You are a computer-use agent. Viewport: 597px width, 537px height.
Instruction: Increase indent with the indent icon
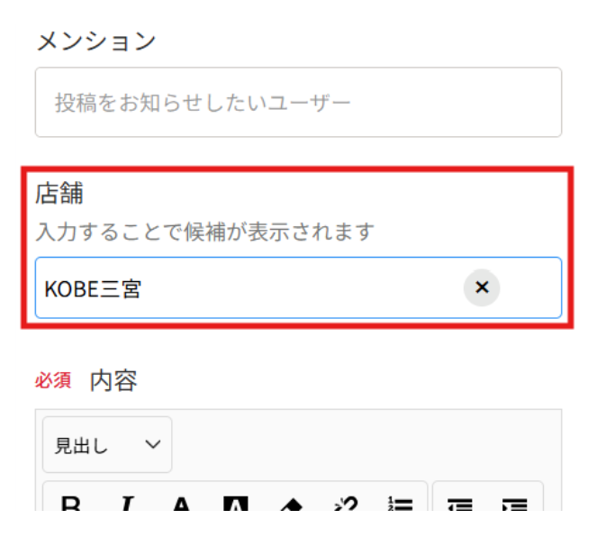coord(515,505)
